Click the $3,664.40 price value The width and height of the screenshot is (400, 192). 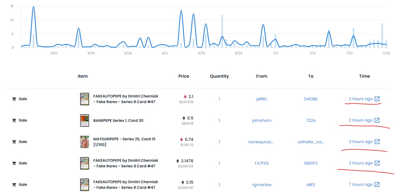186,188
